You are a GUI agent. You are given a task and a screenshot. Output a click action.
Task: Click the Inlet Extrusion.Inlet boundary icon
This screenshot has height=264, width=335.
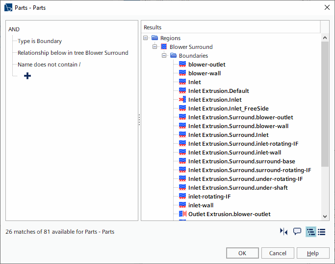pyautogui.click(x=182, y=100)
